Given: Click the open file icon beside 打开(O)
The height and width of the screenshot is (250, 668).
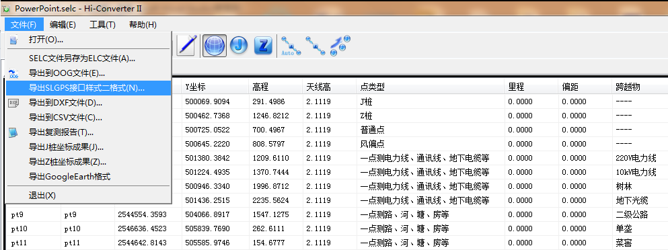Looking at the screenshot, I should [x=13, y=40].
